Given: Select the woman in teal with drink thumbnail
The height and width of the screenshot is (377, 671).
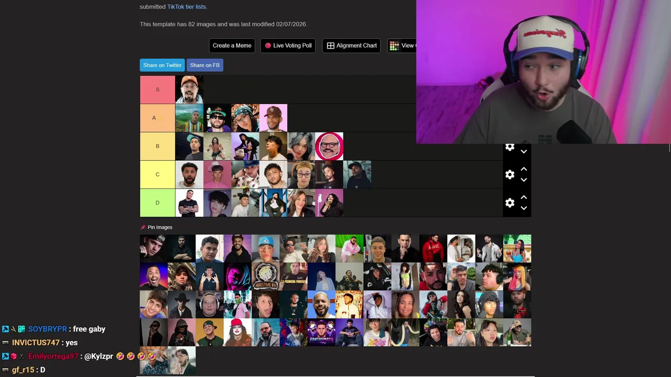Looking at the screenshot, I should point(517,248).
